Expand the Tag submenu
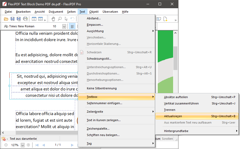 pos(116,143)
